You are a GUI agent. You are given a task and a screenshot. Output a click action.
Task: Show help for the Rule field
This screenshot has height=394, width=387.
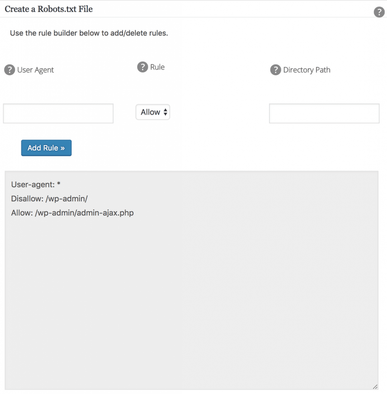(x=142, y=67)
